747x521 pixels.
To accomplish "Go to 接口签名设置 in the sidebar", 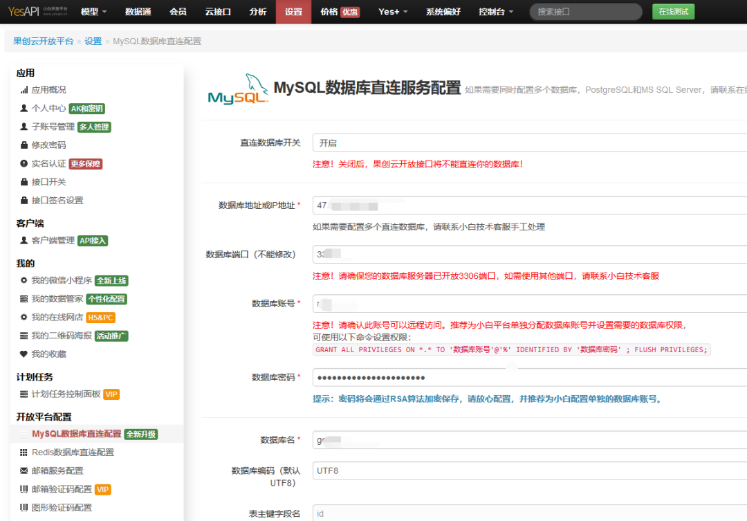I will point(57,200).
